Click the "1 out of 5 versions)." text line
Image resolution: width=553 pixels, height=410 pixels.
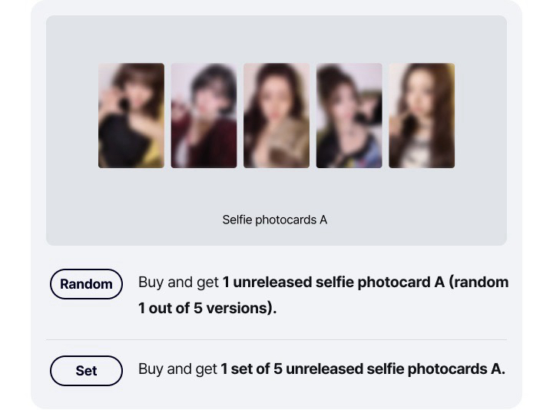tap(207, 309)
